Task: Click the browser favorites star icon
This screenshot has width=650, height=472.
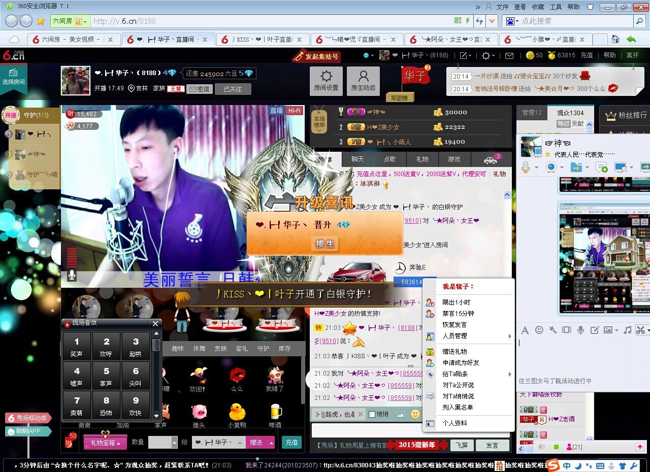Action: [41, 21]
